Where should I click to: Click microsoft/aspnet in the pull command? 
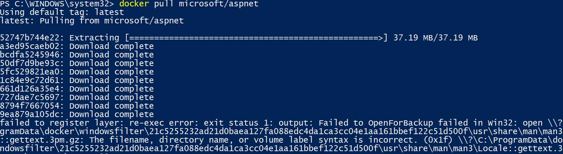click(x=219, y=4)
